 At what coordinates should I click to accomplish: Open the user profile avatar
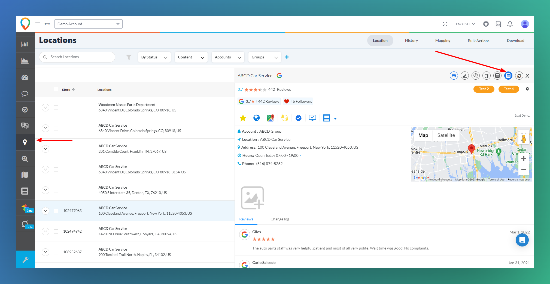coord(525,24)
